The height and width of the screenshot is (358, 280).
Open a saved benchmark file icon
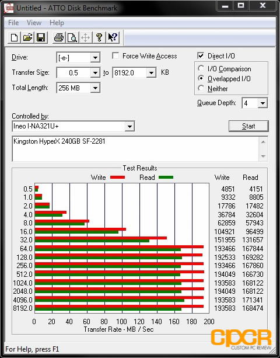(x=27, y=37)
